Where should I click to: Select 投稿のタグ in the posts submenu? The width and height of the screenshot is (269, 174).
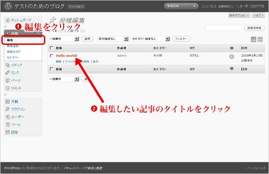click(13, 52)
